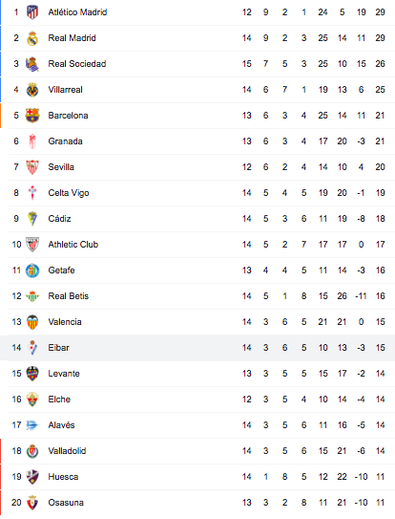395x519 pixels.
Task: Open the Real Sociedad team link
Action: pos(77,64)
